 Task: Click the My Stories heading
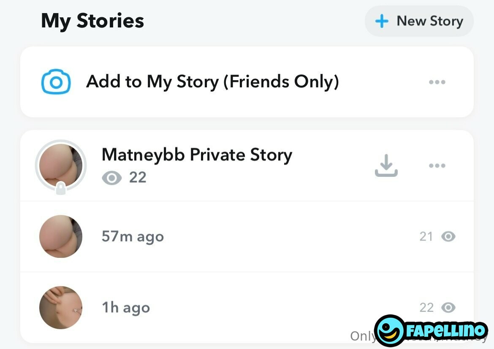tap(92, 21)
